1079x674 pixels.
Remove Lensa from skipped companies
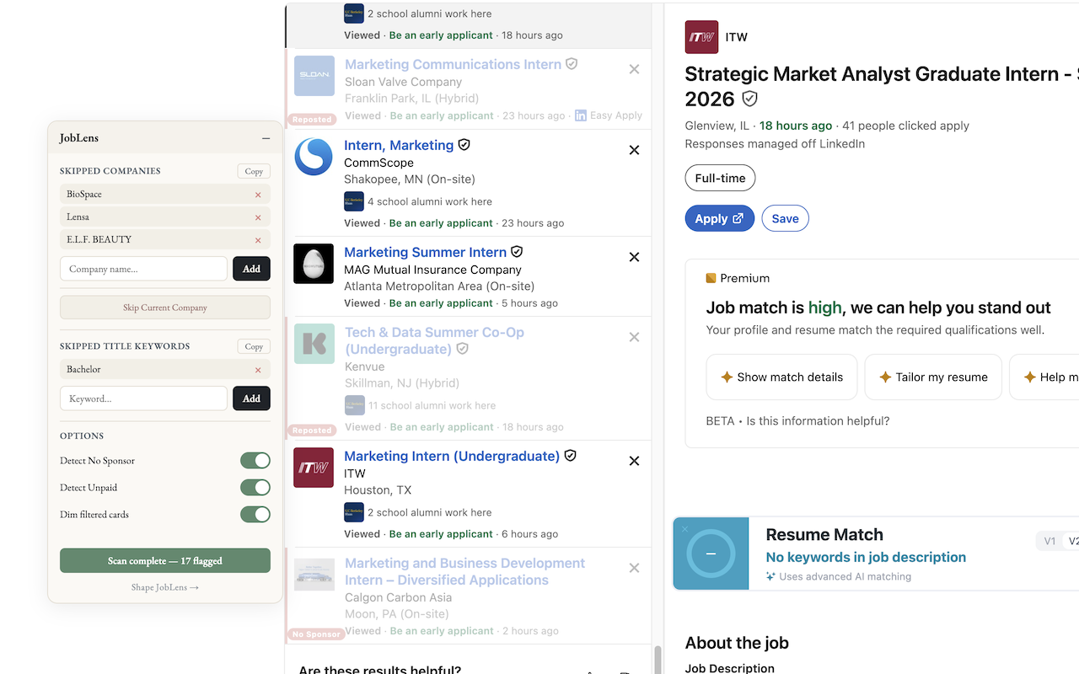coord(258,217)
